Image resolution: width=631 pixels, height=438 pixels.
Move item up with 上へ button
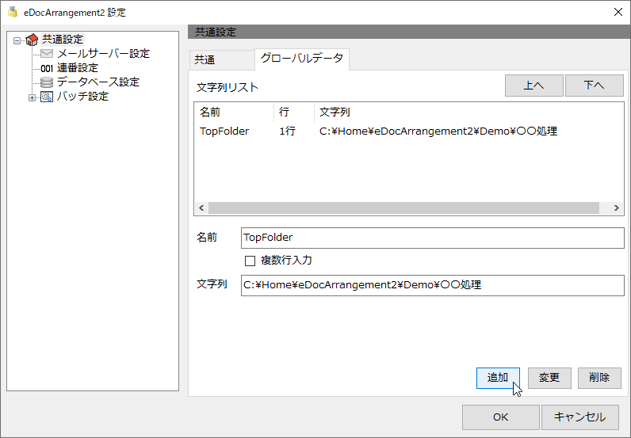tap(534, 86)
